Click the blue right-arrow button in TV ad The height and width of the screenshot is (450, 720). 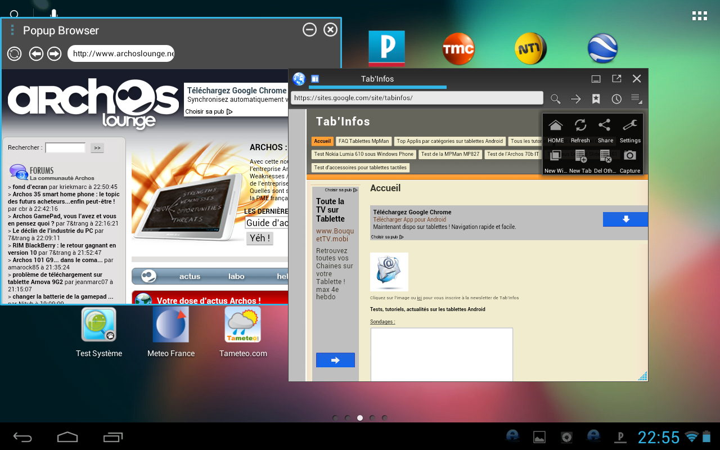[335, 360]
